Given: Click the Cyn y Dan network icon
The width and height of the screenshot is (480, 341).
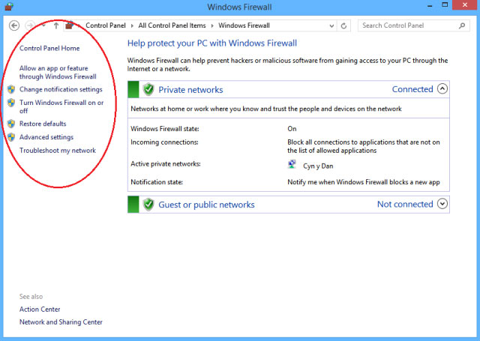Looking at the screenshot, I should coord(292,165).
